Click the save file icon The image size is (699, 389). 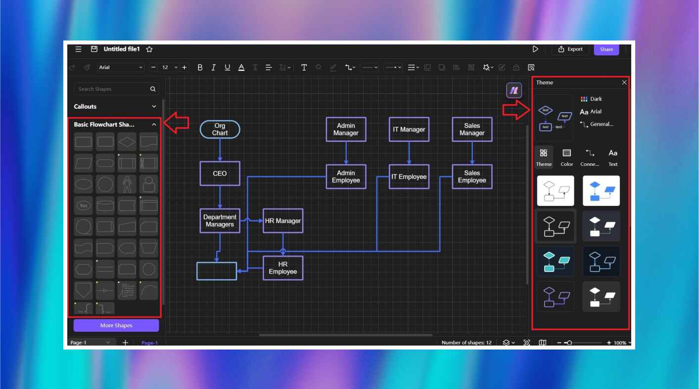[x=94, y=49]
